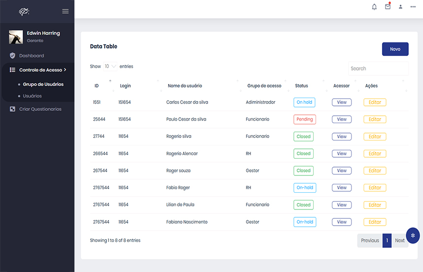Screen dimensions: 423x272
Task: Open Usuários in sidebar
Action: [32, 96]
